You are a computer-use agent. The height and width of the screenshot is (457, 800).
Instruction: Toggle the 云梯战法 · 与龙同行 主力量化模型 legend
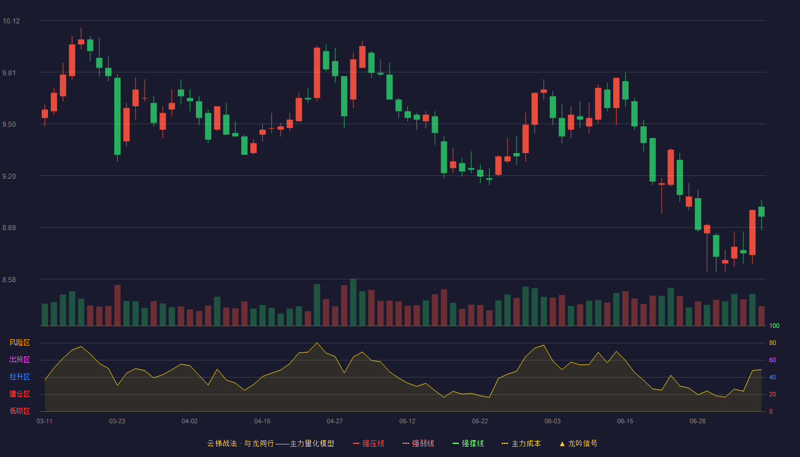coord(270,443)
